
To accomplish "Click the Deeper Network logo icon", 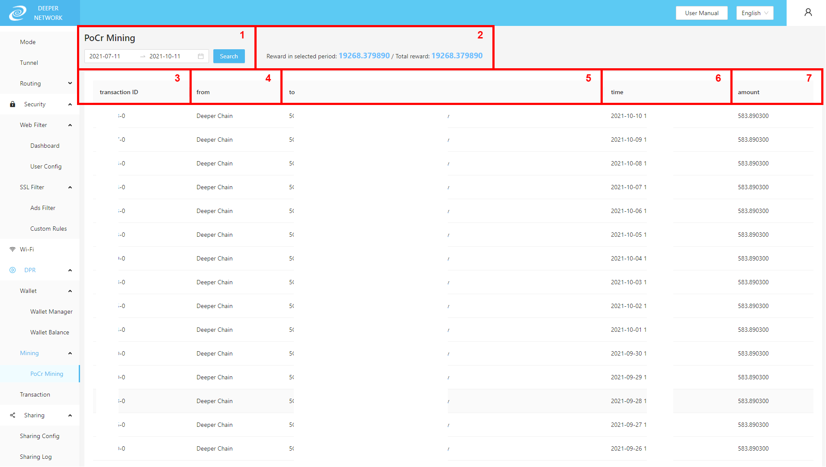I will 18,13.
